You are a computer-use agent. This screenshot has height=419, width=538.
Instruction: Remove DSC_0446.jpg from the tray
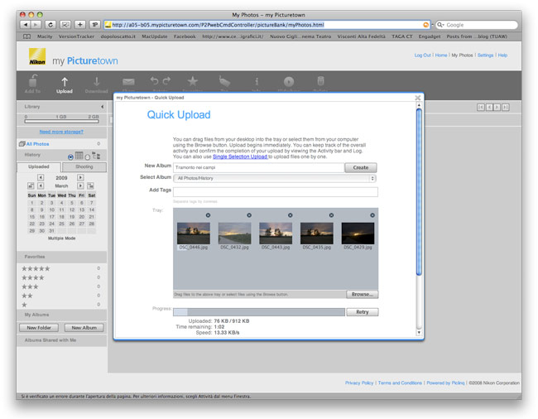point(208,215)
